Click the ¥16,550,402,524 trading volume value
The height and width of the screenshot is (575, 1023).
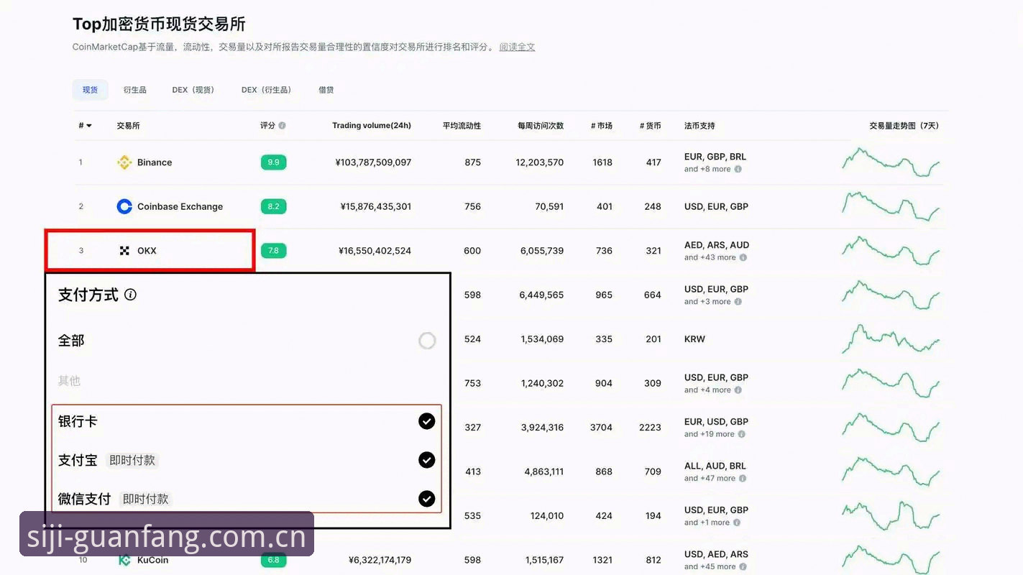coord(375,251)
